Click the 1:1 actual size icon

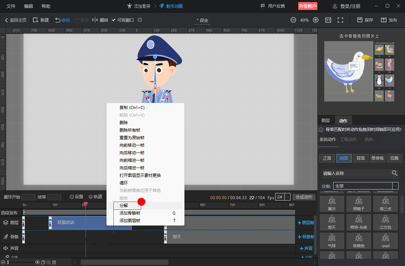pyautogui.click(x=328, y=20)
